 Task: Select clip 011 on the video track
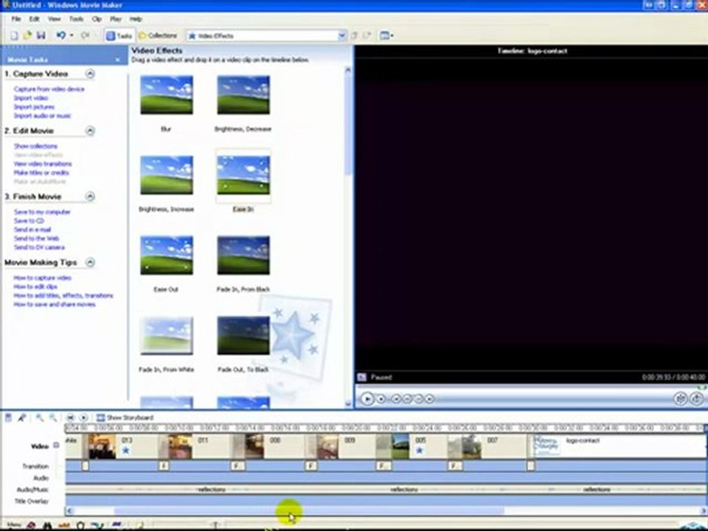pos(196,446)
